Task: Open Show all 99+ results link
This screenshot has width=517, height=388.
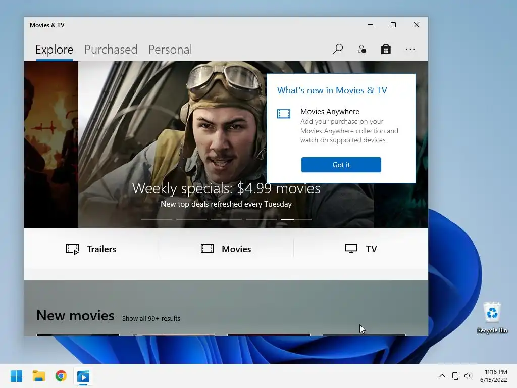Action: [x=151, y=318]
